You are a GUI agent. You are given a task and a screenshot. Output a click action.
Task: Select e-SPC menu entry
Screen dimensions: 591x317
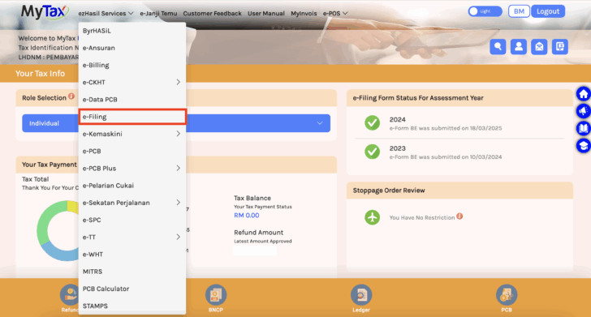tap(132, 220)
